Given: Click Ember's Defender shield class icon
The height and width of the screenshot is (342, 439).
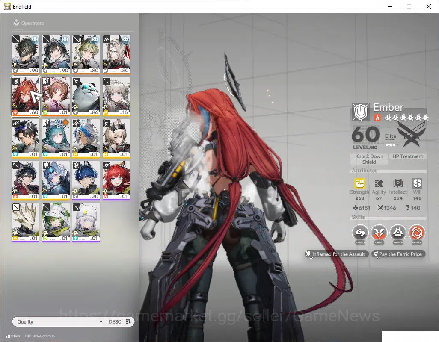Looking at the screenshot, I should pyautogui.click(x=361, y=112).
